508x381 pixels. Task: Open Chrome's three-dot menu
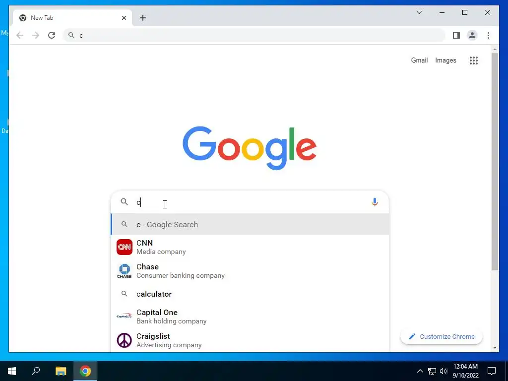[x=488, y=35]
